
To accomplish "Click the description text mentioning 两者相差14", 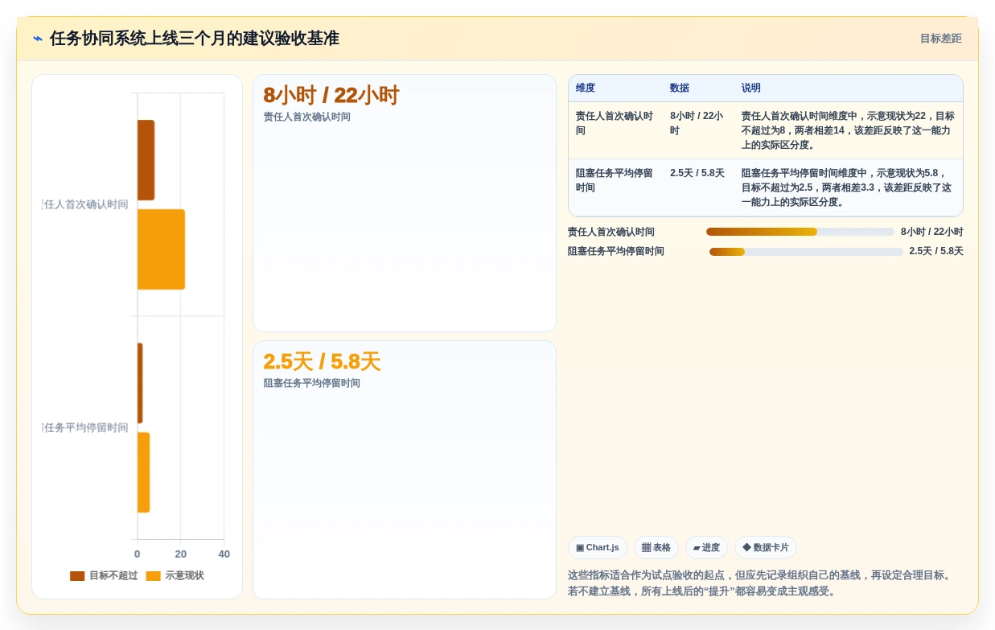I will coord(848,130).
